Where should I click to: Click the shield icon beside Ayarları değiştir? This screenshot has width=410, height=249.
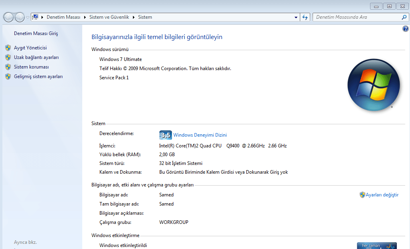pyautogui.click(x=362, y=195)
